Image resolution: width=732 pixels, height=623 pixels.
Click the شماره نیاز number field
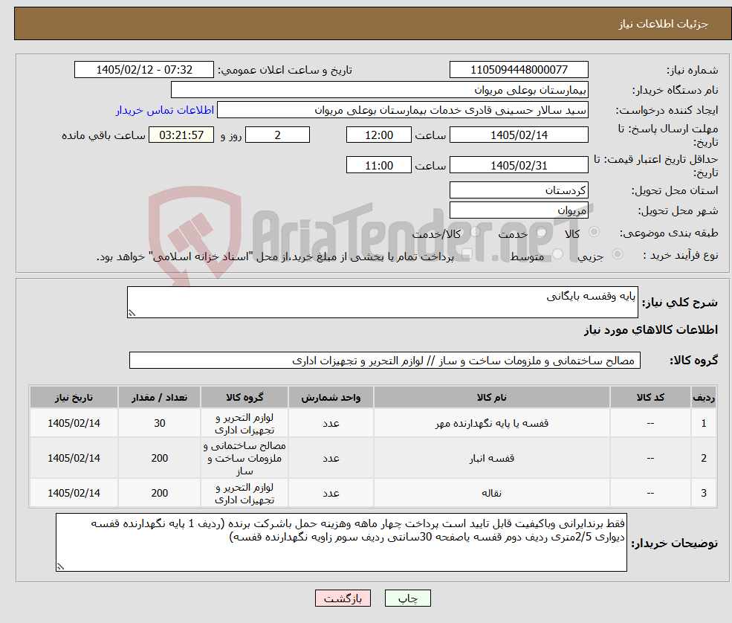[519, 70]
